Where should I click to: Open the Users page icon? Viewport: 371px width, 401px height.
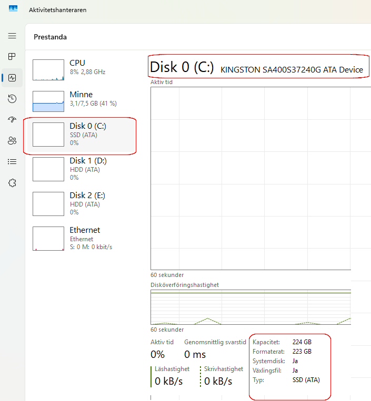pyautogui.click(x=12, y=140)
